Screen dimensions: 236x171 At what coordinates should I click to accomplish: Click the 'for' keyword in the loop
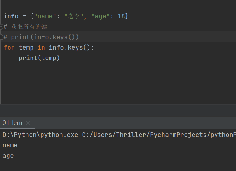[9, 47]
